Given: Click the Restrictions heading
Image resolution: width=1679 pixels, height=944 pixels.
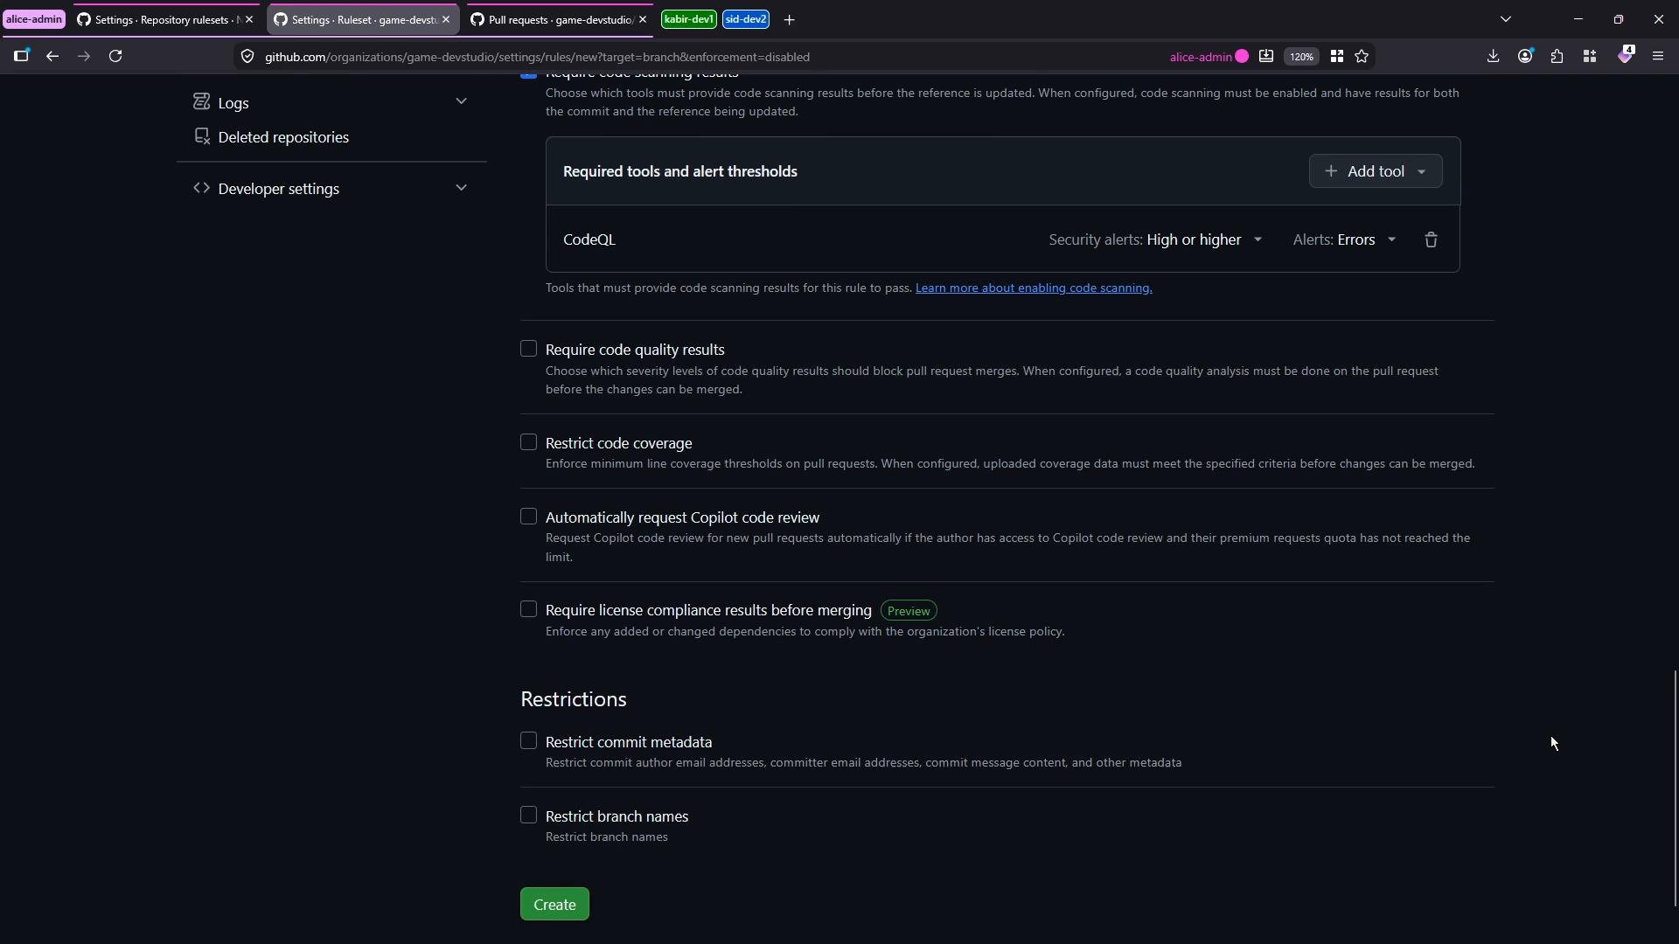Looking at the screenshot, I should pyautogui.click(x=574, y=699).
